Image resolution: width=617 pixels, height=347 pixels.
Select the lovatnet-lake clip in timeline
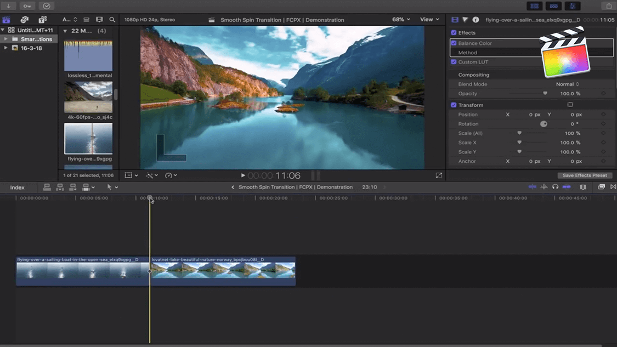223,270
